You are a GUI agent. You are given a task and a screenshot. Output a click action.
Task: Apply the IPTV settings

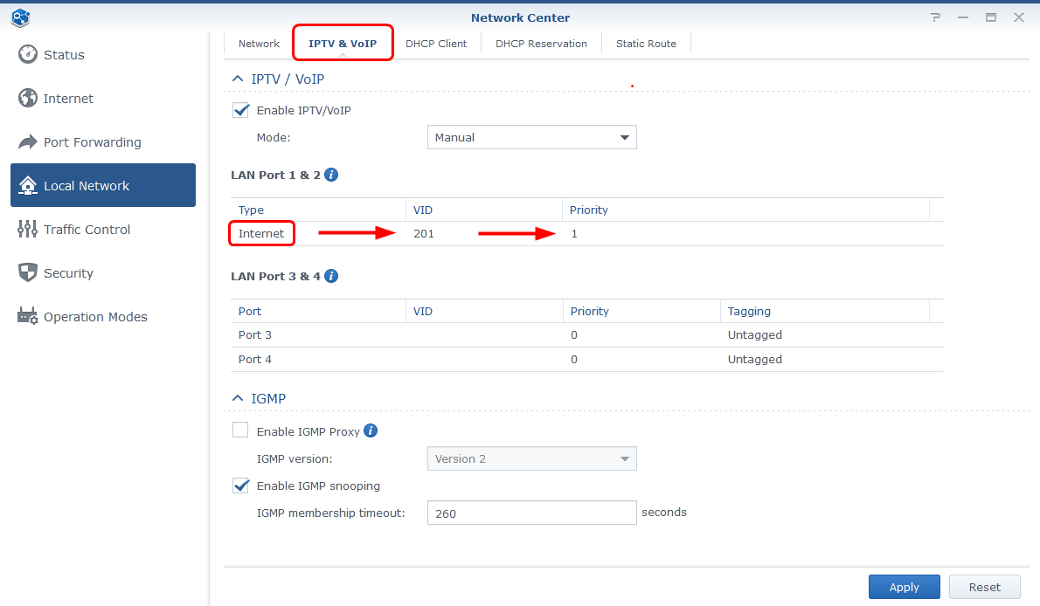904,586
